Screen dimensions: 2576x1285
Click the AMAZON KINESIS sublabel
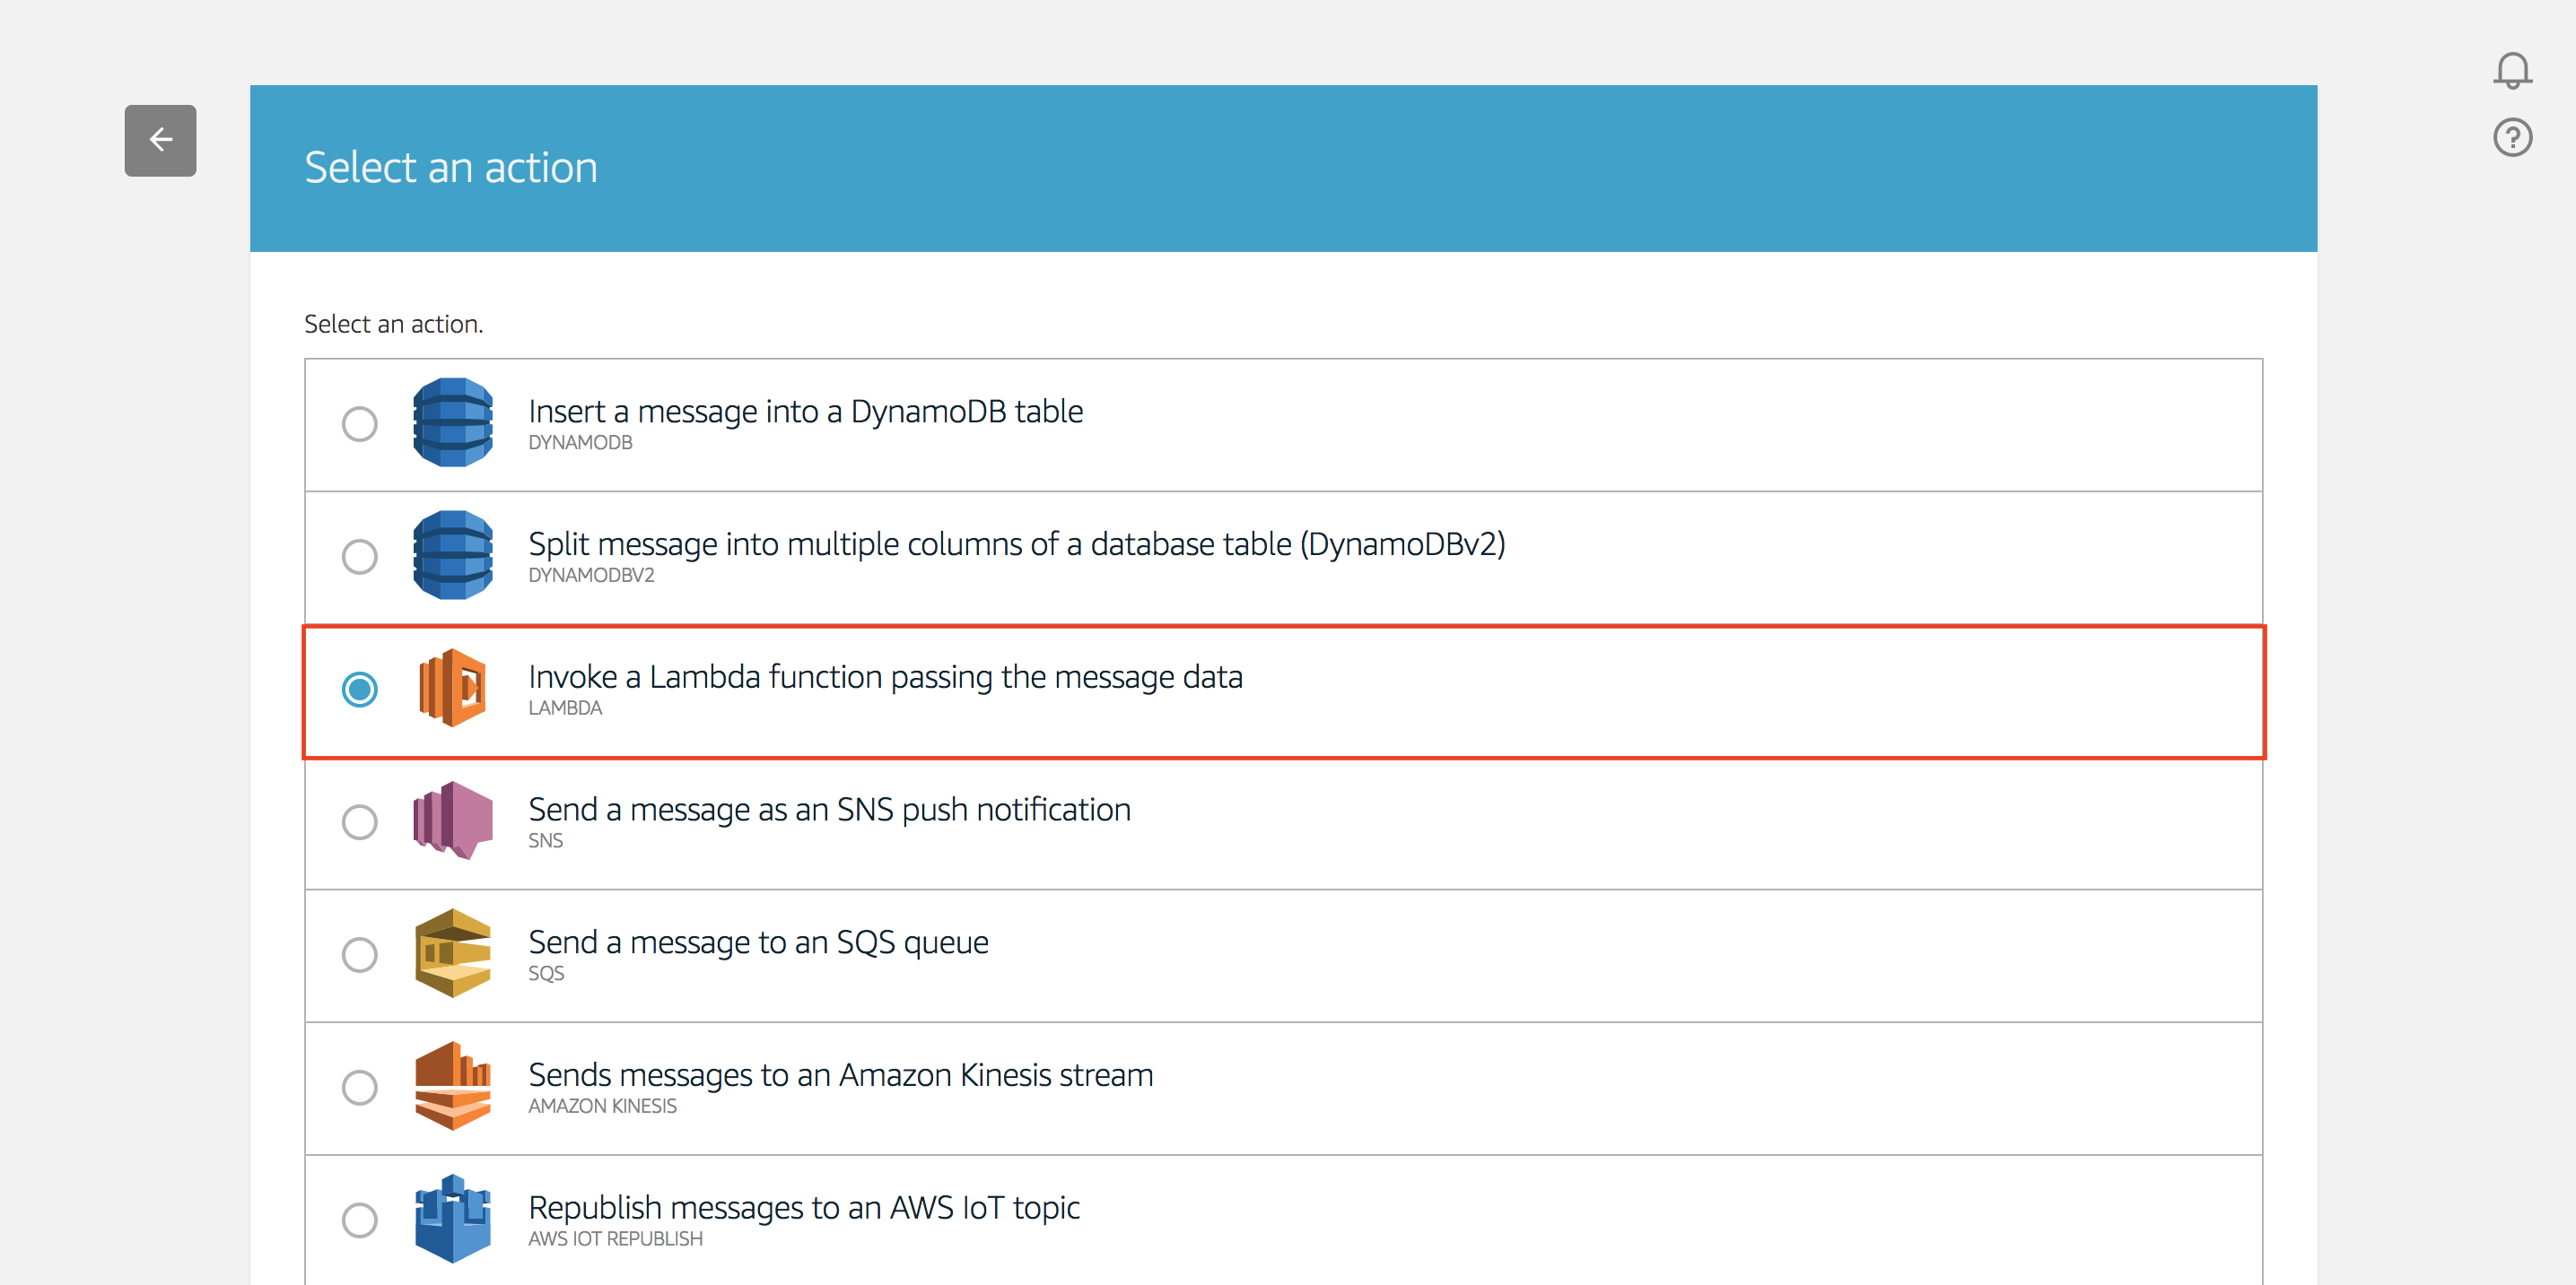(602, 1107)
